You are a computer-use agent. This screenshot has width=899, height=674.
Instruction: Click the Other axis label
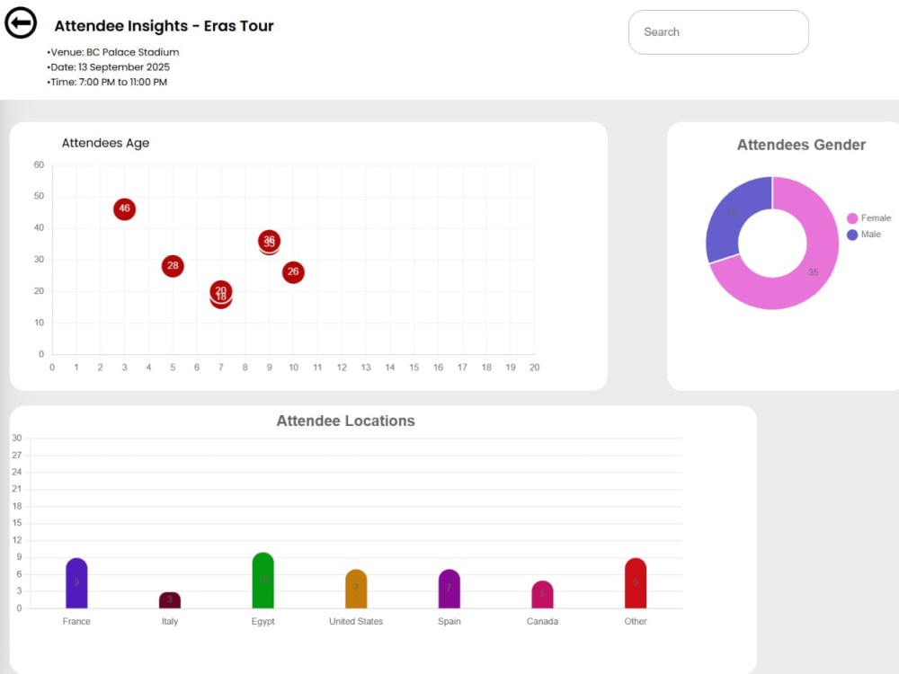tap(636, 621)
